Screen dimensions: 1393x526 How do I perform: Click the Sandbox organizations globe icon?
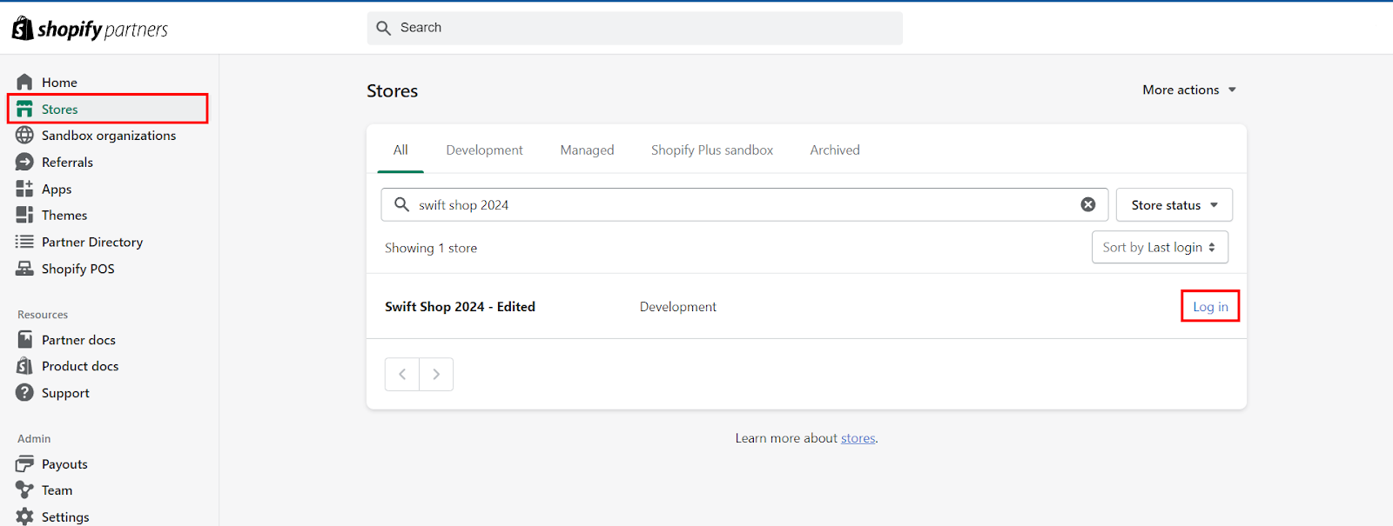tap(24, 135)
